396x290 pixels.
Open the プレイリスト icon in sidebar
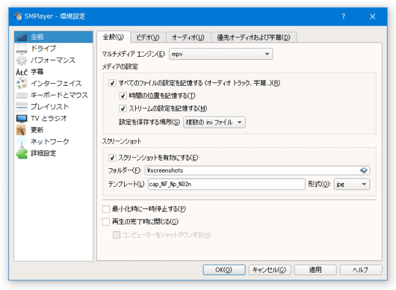coord(22,107)
